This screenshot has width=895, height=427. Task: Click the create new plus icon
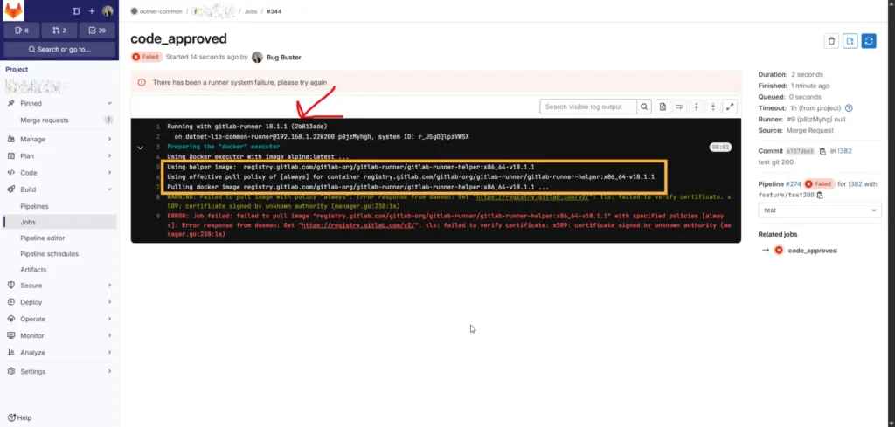point(91,11)
